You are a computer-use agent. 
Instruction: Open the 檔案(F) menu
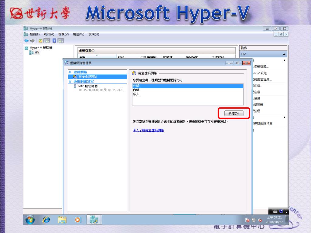[x=35, y=34]
